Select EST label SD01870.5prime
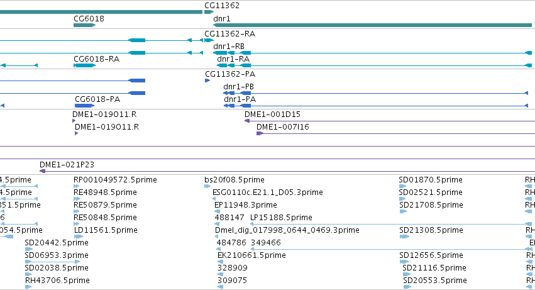The height and width of the screenshot is (290, 535). pos(431,179)
